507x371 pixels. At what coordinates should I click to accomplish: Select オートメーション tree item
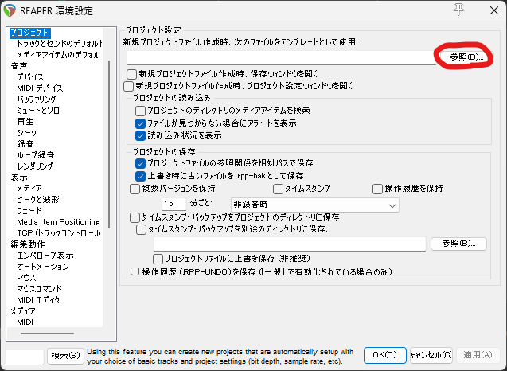point(43,267)
